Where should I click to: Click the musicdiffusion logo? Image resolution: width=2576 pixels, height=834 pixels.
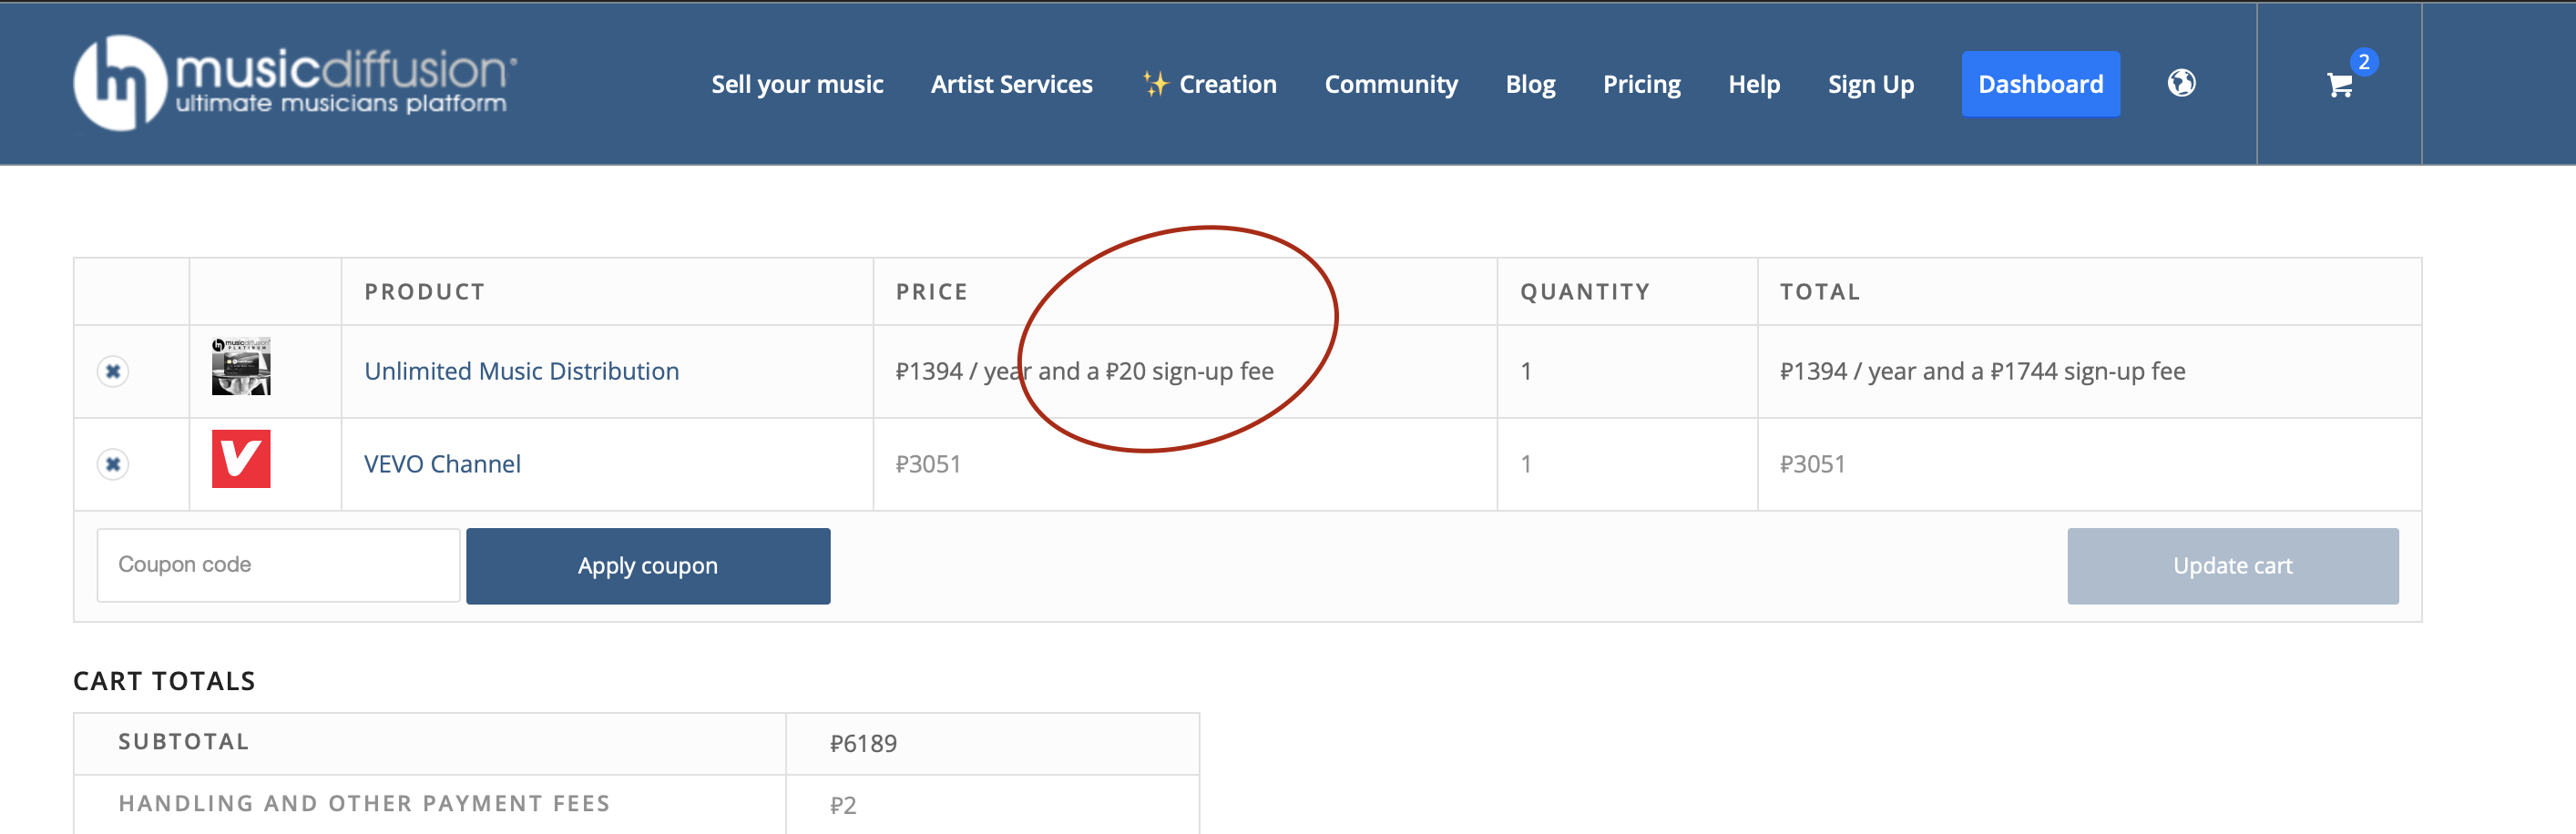coord(295,83)
